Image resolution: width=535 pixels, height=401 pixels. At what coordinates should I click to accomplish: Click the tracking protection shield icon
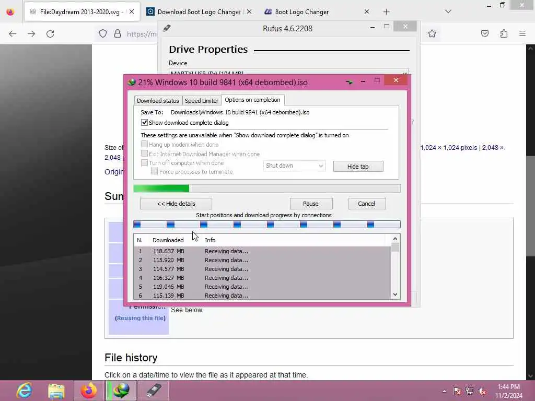(x=103, y=34)
